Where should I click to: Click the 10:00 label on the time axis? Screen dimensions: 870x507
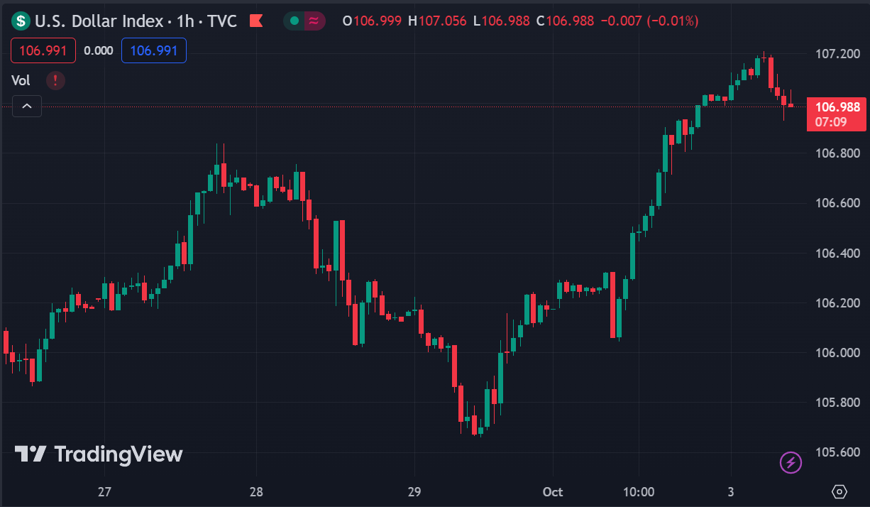(638, 492)
